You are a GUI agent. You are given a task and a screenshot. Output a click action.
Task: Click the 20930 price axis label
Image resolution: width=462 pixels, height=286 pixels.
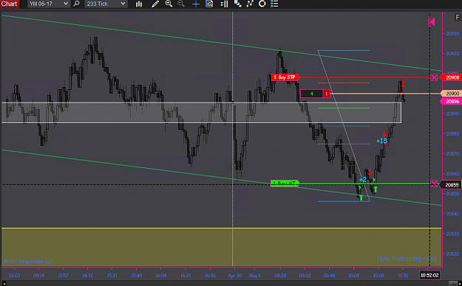(452, 34)
